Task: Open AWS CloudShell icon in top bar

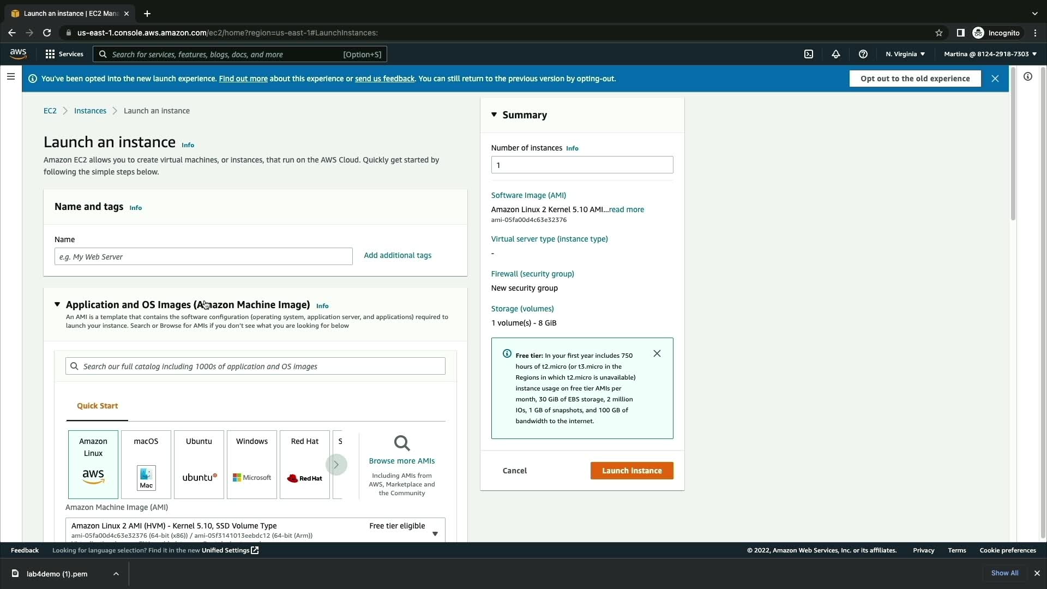Action: click(809, 54)
